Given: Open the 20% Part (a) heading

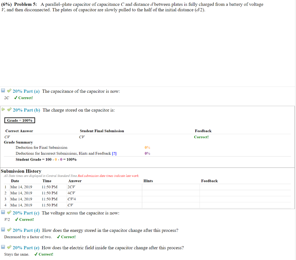Looking at the screenshot, I should pyautogui.click(x=26, y=91).
